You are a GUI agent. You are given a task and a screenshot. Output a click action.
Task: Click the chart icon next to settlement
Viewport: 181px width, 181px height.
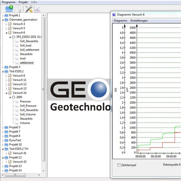17,63
